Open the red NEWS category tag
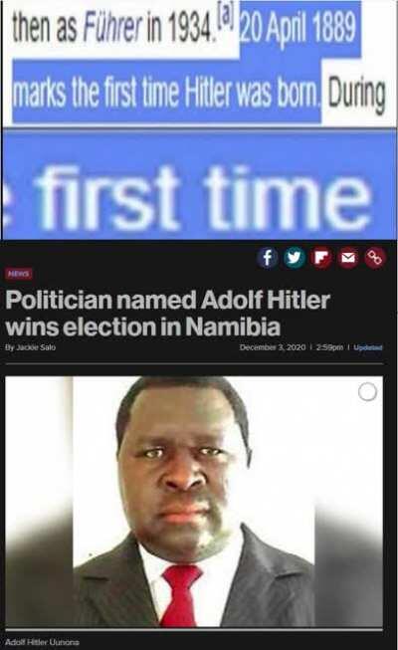Screen dimensions: 398x650 (x=19, y=274)
